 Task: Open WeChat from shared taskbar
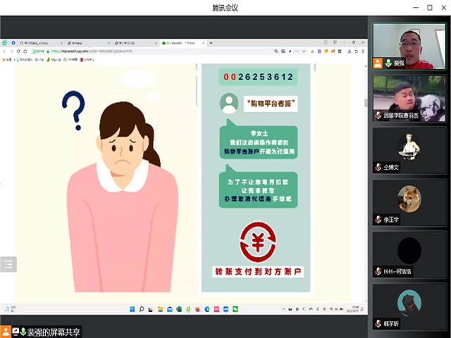(x=235, y=309)
